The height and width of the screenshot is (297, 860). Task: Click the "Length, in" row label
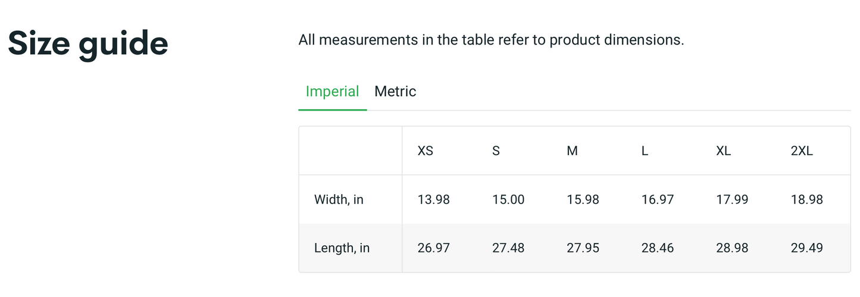(x=342, y=248)
